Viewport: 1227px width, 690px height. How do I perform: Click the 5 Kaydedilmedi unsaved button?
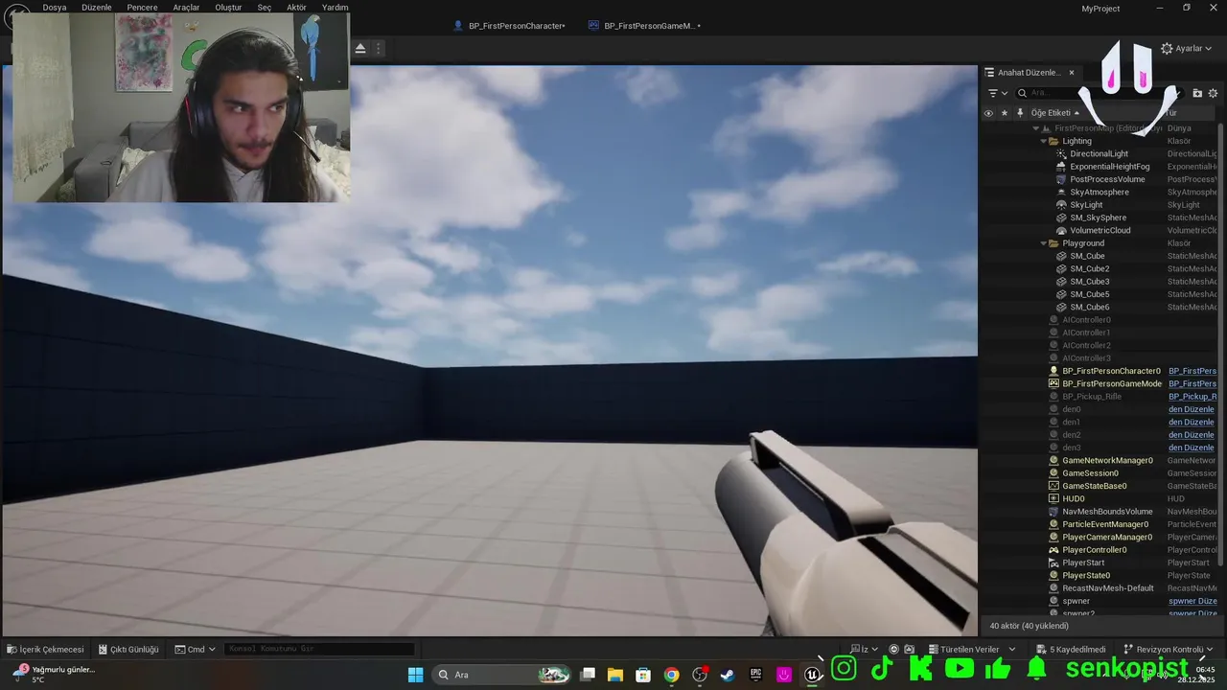click(1071, 649)
